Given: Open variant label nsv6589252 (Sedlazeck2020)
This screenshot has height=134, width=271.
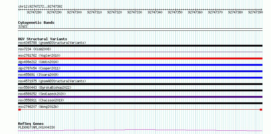Looking at the screenshot, I should coord(42,94).
